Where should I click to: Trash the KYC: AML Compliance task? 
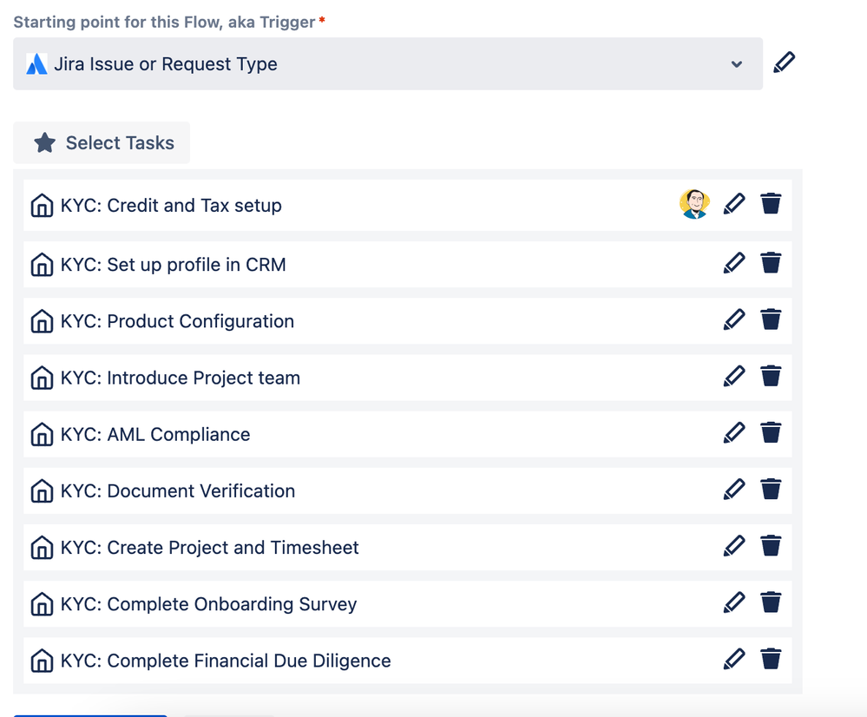pyautogui.click(x=771, y=432)
